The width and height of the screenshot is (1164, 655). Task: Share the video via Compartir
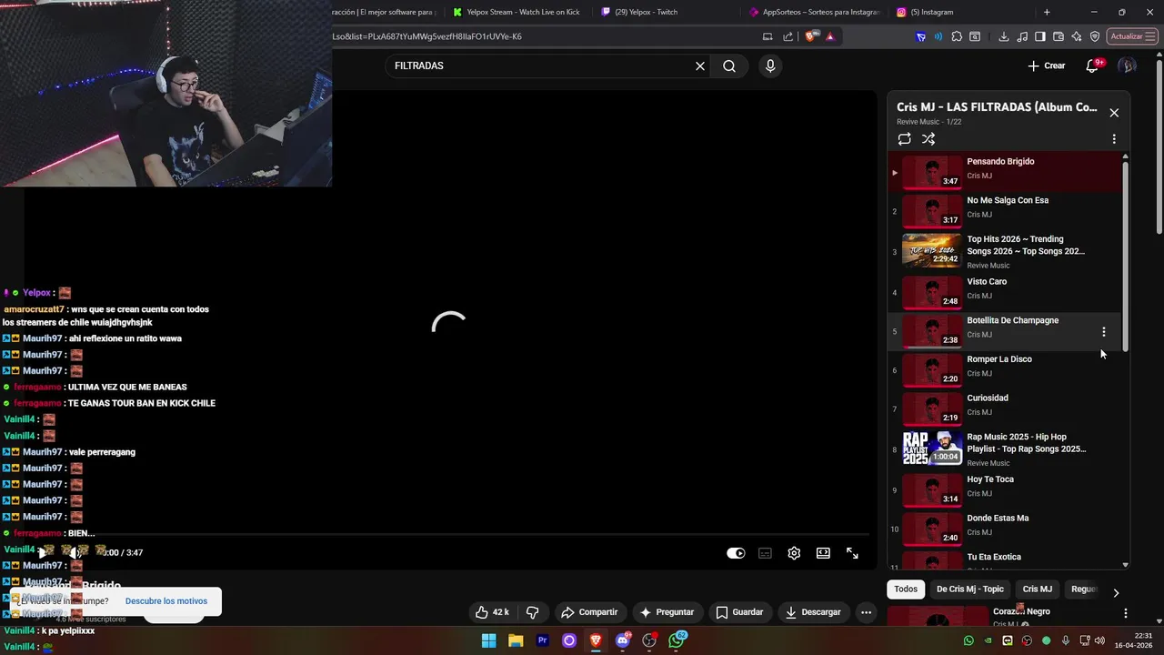(x=589, y=612)
